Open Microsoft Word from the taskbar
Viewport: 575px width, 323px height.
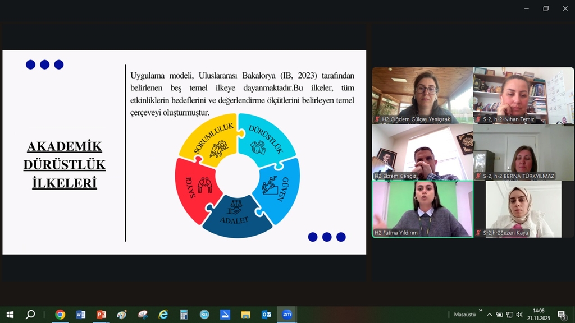(81, 315)
